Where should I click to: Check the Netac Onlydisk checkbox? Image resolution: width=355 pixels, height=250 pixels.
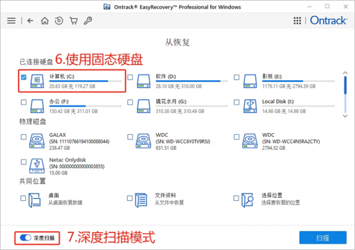[23, 162]
